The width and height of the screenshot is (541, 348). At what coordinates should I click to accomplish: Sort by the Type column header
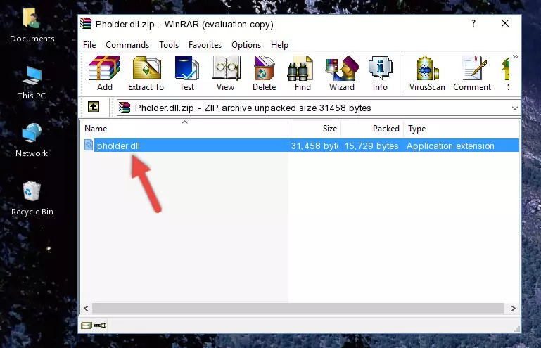click(461, 129)
